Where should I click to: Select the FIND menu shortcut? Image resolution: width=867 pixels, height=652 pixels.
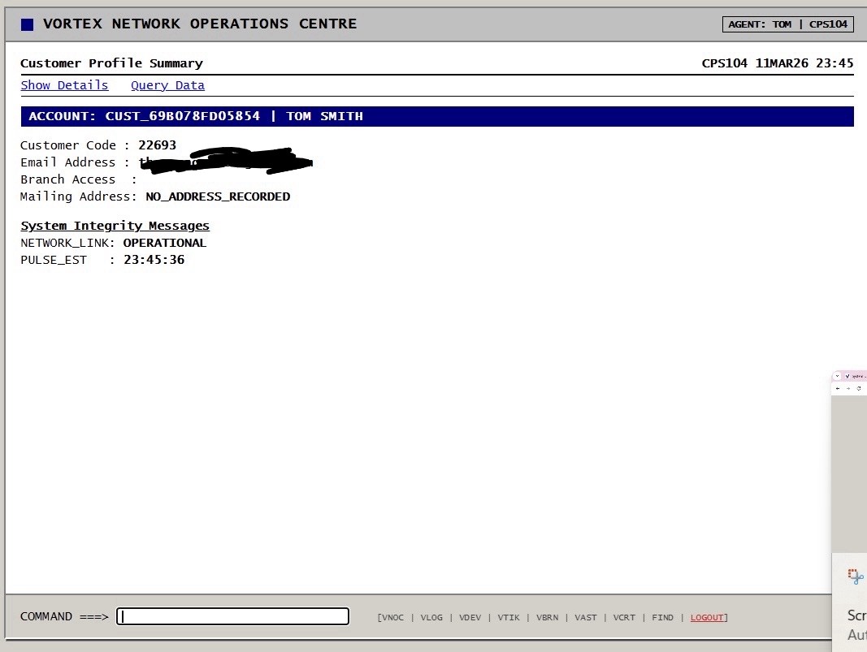(662, 617)
